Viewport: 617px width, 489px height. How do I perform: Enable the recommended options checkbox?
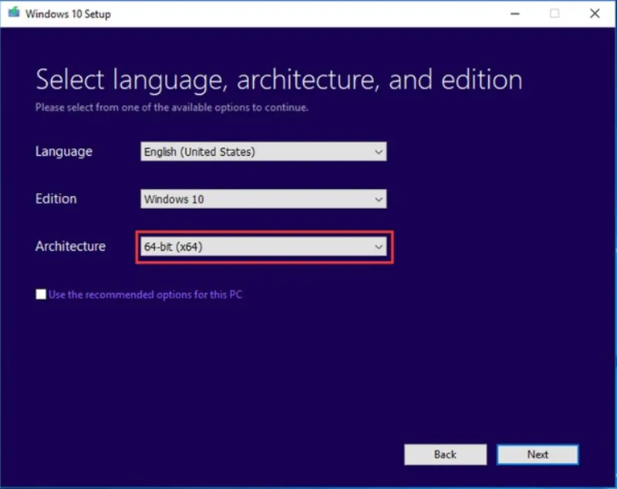coord(41,295)
